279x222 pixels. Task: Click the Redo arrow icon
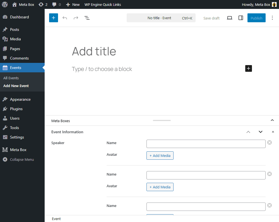point(76,18)
